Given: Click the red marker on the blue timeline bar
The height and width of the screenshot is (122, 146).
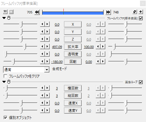Looking at the screenshot, I should (63, 12).
